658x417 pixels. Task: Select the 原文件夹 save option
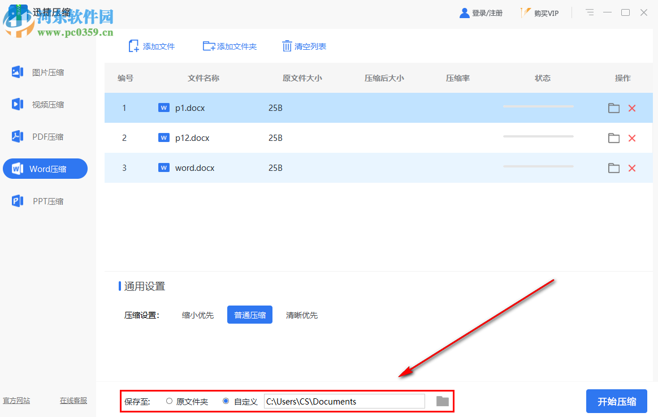point(169,401)
